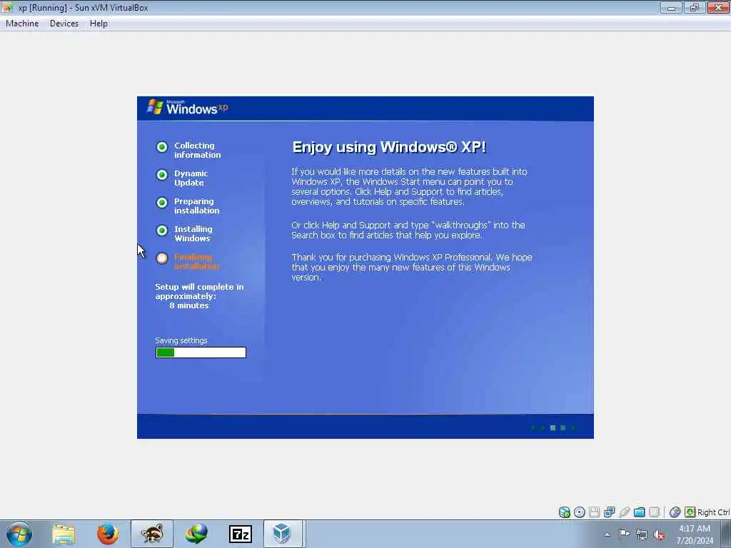Click the muted volume tray icon

[x=659, y=535]
